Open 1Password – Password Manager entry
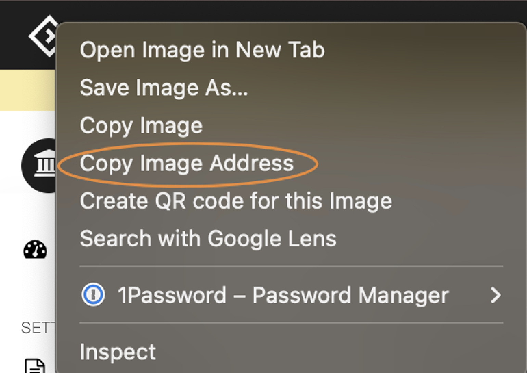This screenshot has width=527, height=373. pyautogui.click(x=283, y=295)
